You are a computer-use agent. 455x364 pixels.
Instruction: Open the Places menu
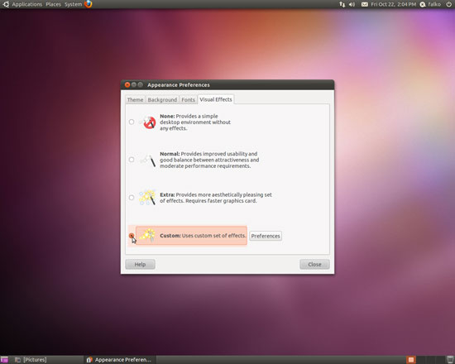tap(54, 4)
